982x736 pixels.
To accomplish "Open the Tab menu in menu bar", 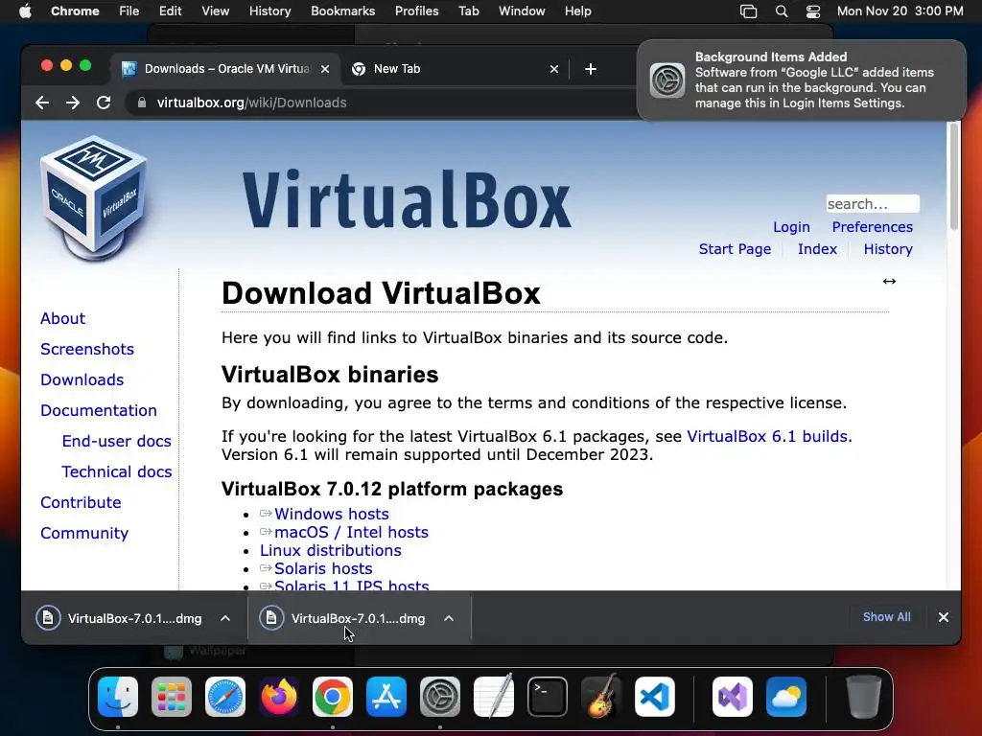I will coord(468,11).
